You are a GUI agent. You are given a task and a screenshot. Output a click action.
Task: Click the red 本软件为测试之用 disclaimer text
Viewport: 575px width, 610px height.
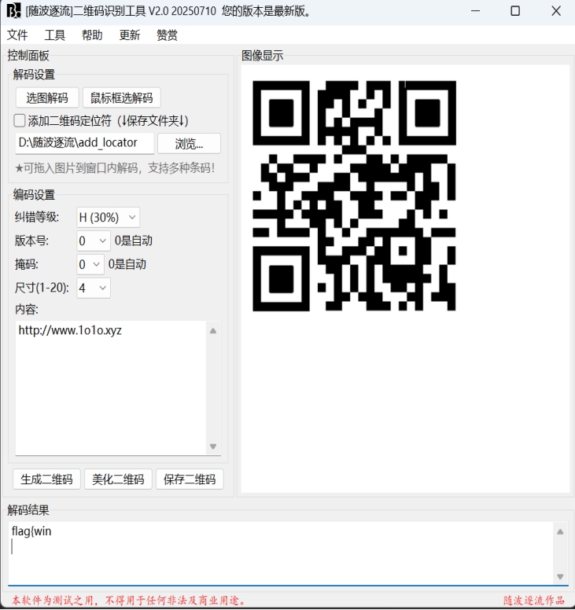128,601
